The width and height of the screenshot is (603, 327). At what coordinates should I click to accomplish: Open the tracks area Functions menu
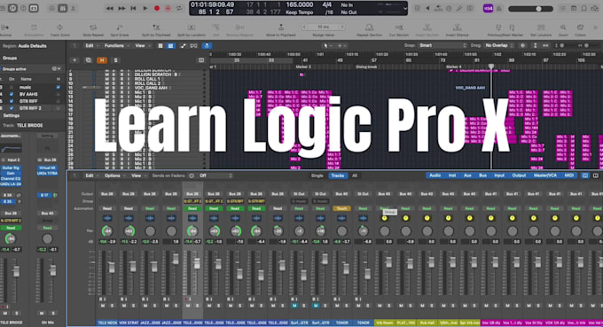click(x=116, y=46)
